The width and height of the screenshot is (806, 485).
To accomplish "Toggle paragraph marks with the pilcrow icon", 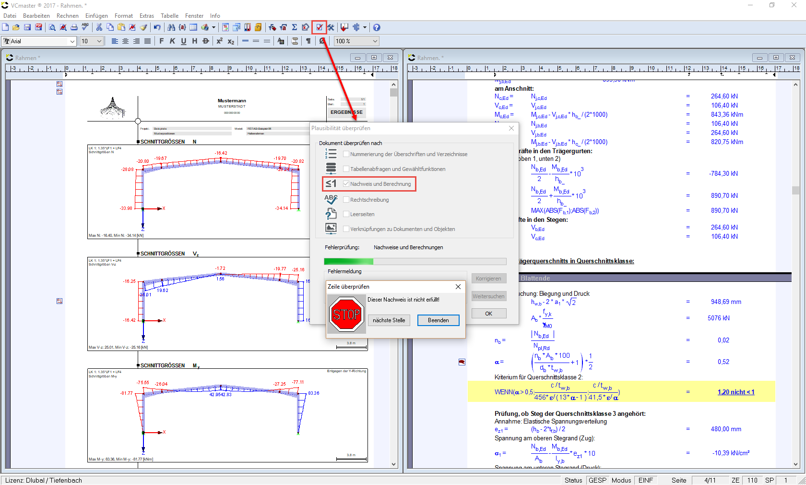I will click(308, 41).
